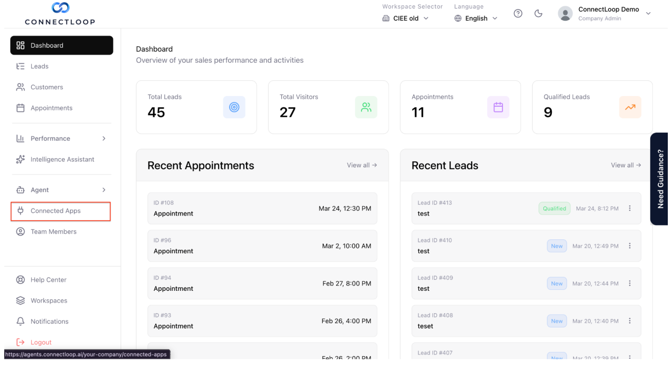Click the Qualified Leads trend arrow icon
The image size is (671, 371).
630,107
